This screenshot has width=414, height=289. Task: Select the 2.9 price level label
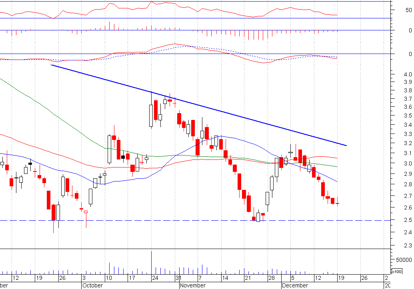coord(408,173)
